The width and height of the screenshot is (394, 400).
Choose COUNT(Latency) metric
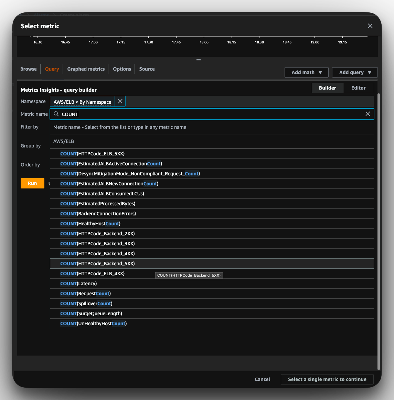pos(212,284)
